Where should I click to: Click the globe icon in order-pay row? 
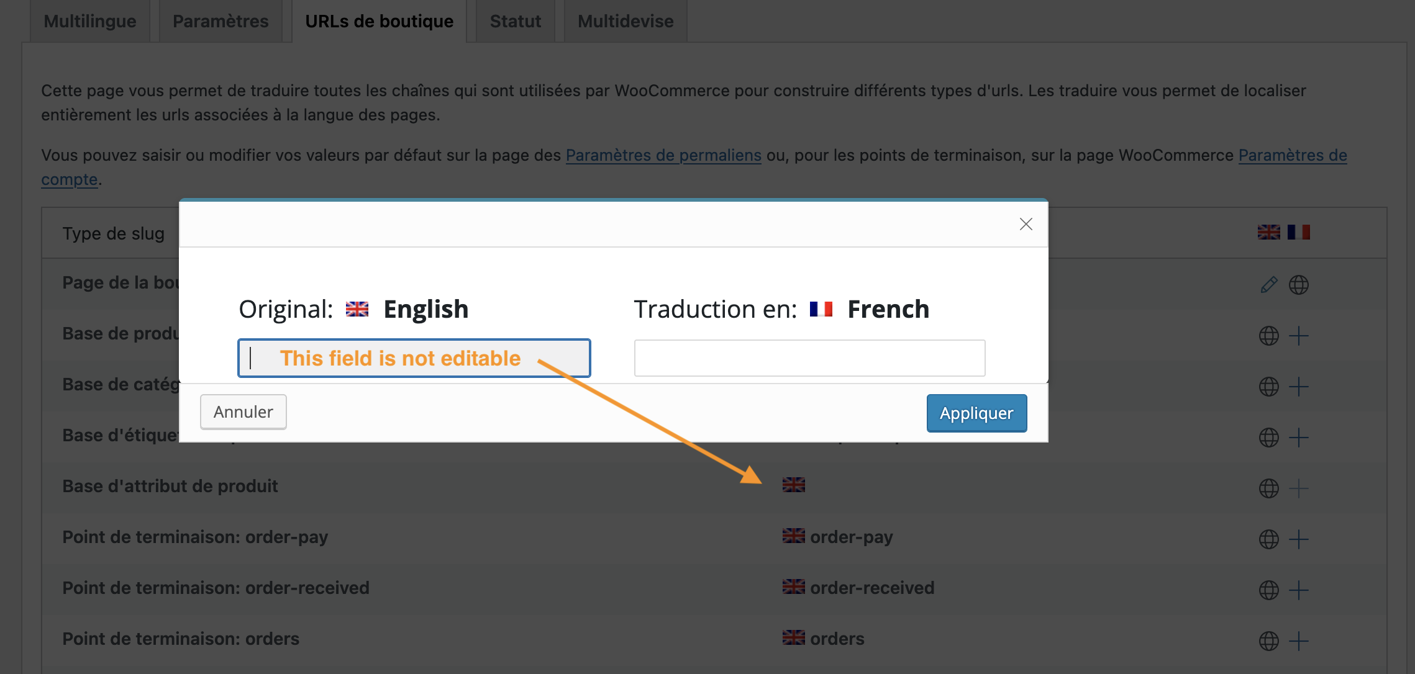click(x=1268, y=539)
